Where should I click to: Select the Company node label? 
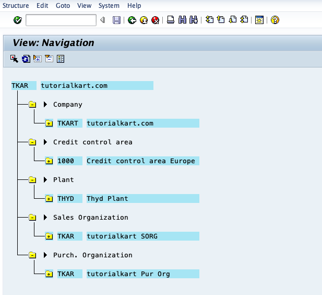68,105
